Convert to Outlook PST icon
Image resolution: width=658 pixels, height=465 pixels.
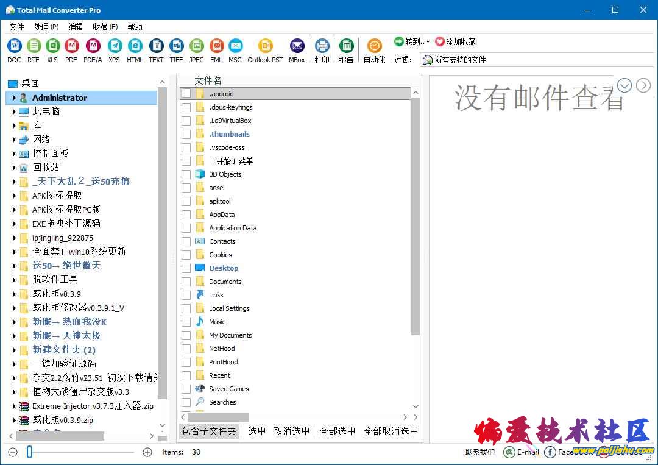265,46
